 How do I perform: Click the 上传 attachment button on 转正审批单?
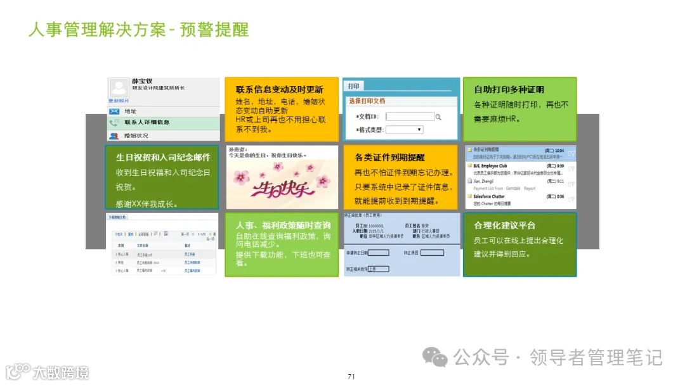[373, 269]
